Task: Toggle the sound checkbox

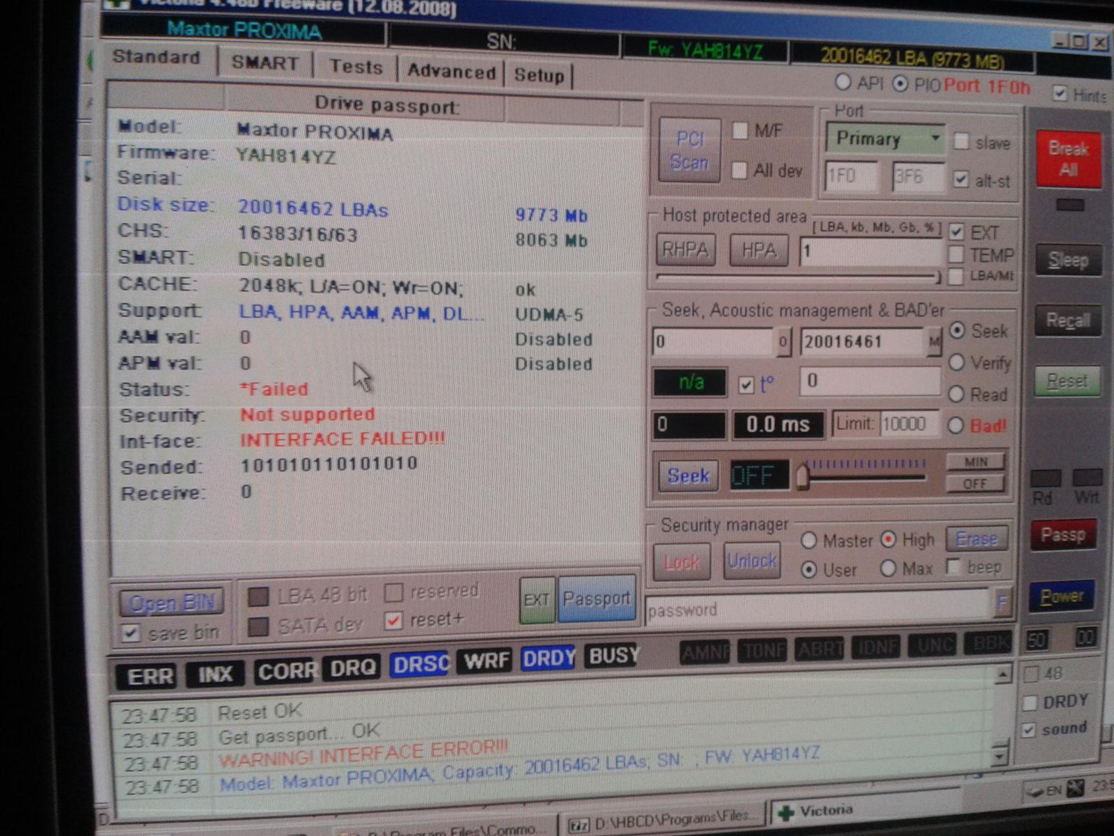Action: tap(1028, 730)
